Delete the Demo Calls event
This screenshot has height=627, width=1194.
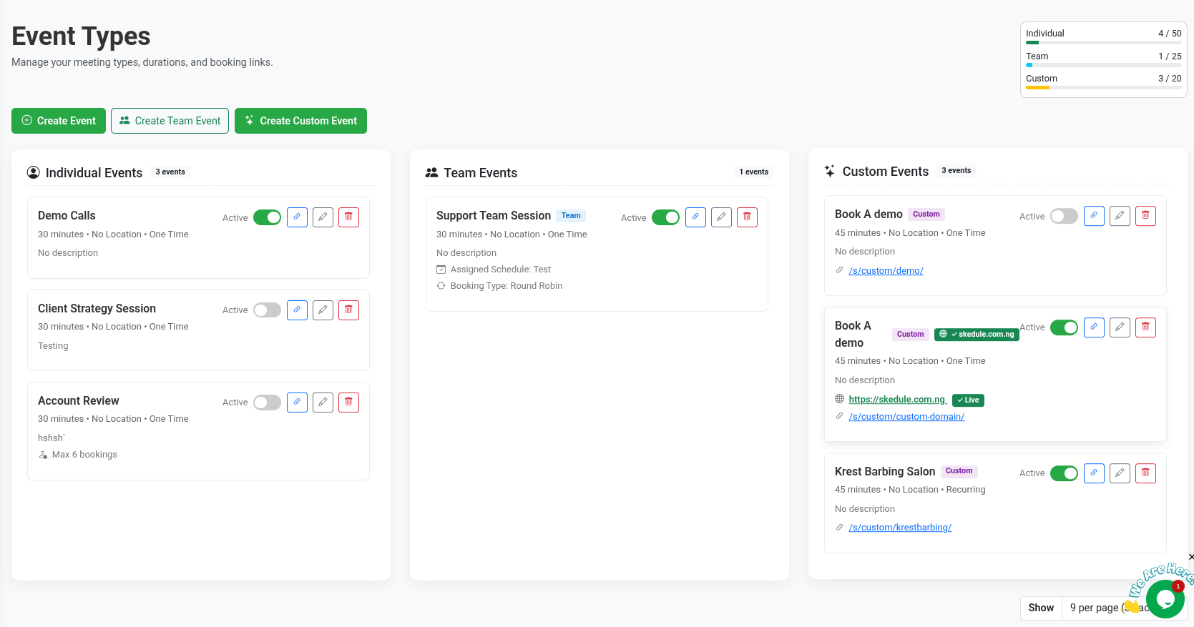pyautogui.click(x=348, y=217)
